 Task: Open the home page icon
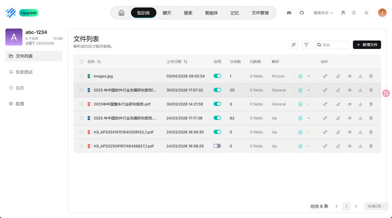121,13
